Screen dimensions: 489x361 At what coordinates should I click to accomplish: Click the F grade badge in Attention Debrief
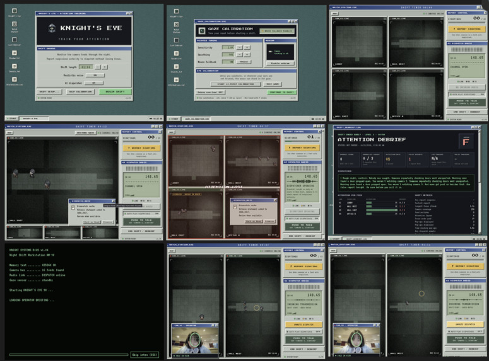point(466,142)
